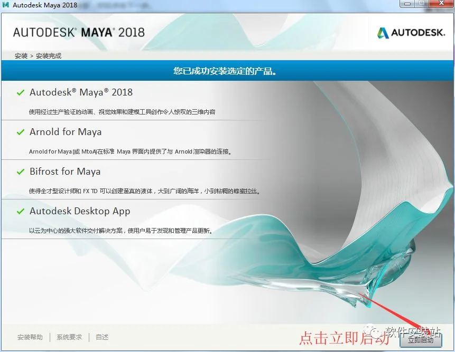Click the "Autodesk® Maya® 2018" product name
Screen dimensions: 455x352
click(81, 92)
